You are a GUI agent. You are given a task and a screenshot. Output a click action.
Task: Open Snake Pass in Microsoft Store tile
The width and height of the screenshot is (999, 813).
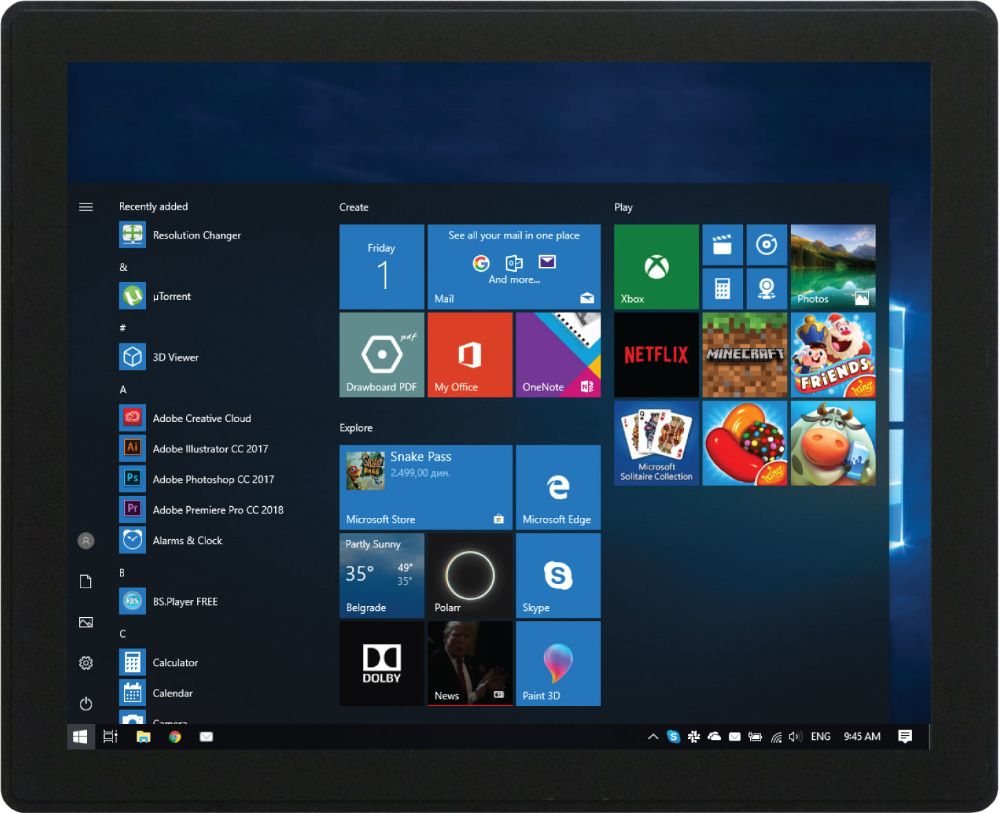[x=426, y=488]
